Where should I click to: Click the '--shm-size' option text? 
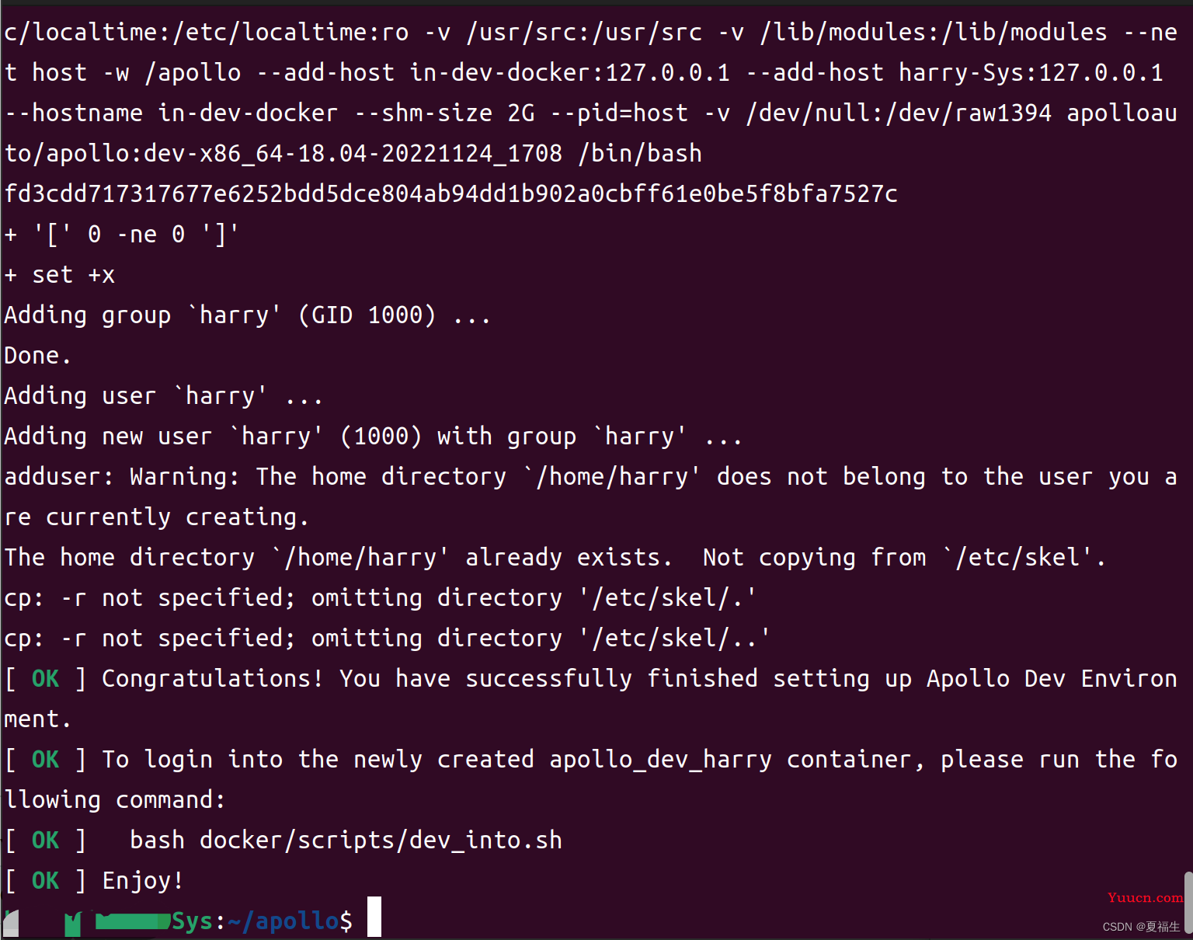(x=423, y=113)
